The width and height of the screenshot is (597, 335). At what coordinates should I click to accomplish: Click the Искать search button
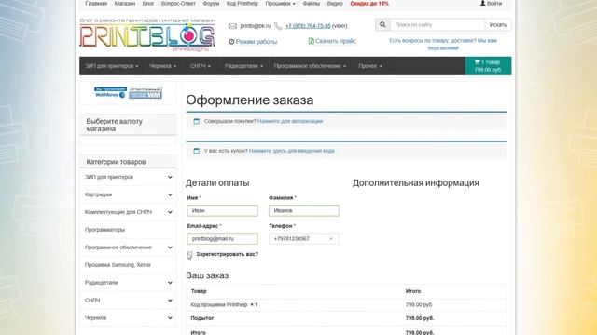(497, 25)
